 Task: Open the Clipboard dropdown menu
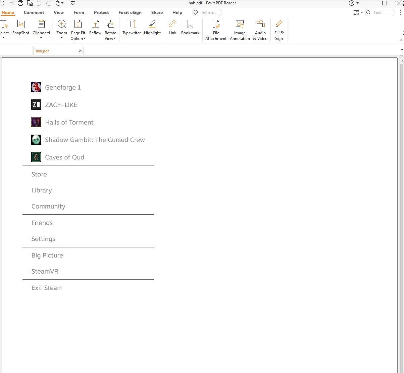tap(41, 37)
